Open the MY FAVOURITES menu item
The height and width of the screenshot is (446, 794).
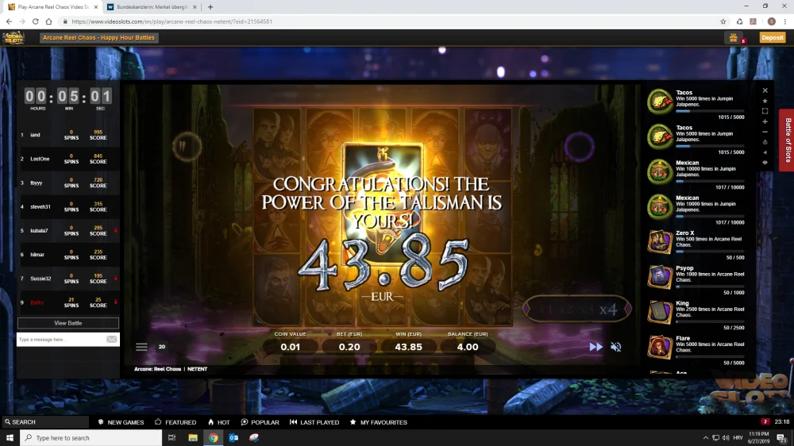378,422
